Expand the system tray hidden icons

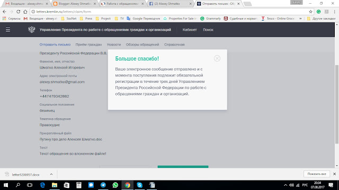tap(286, 185)
